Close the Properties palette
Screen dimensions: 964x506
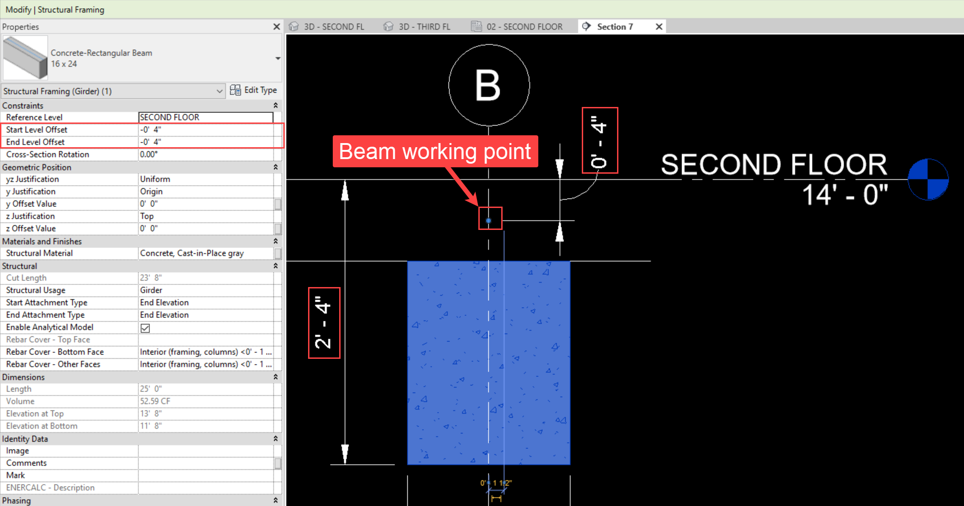tap(276, 27)
